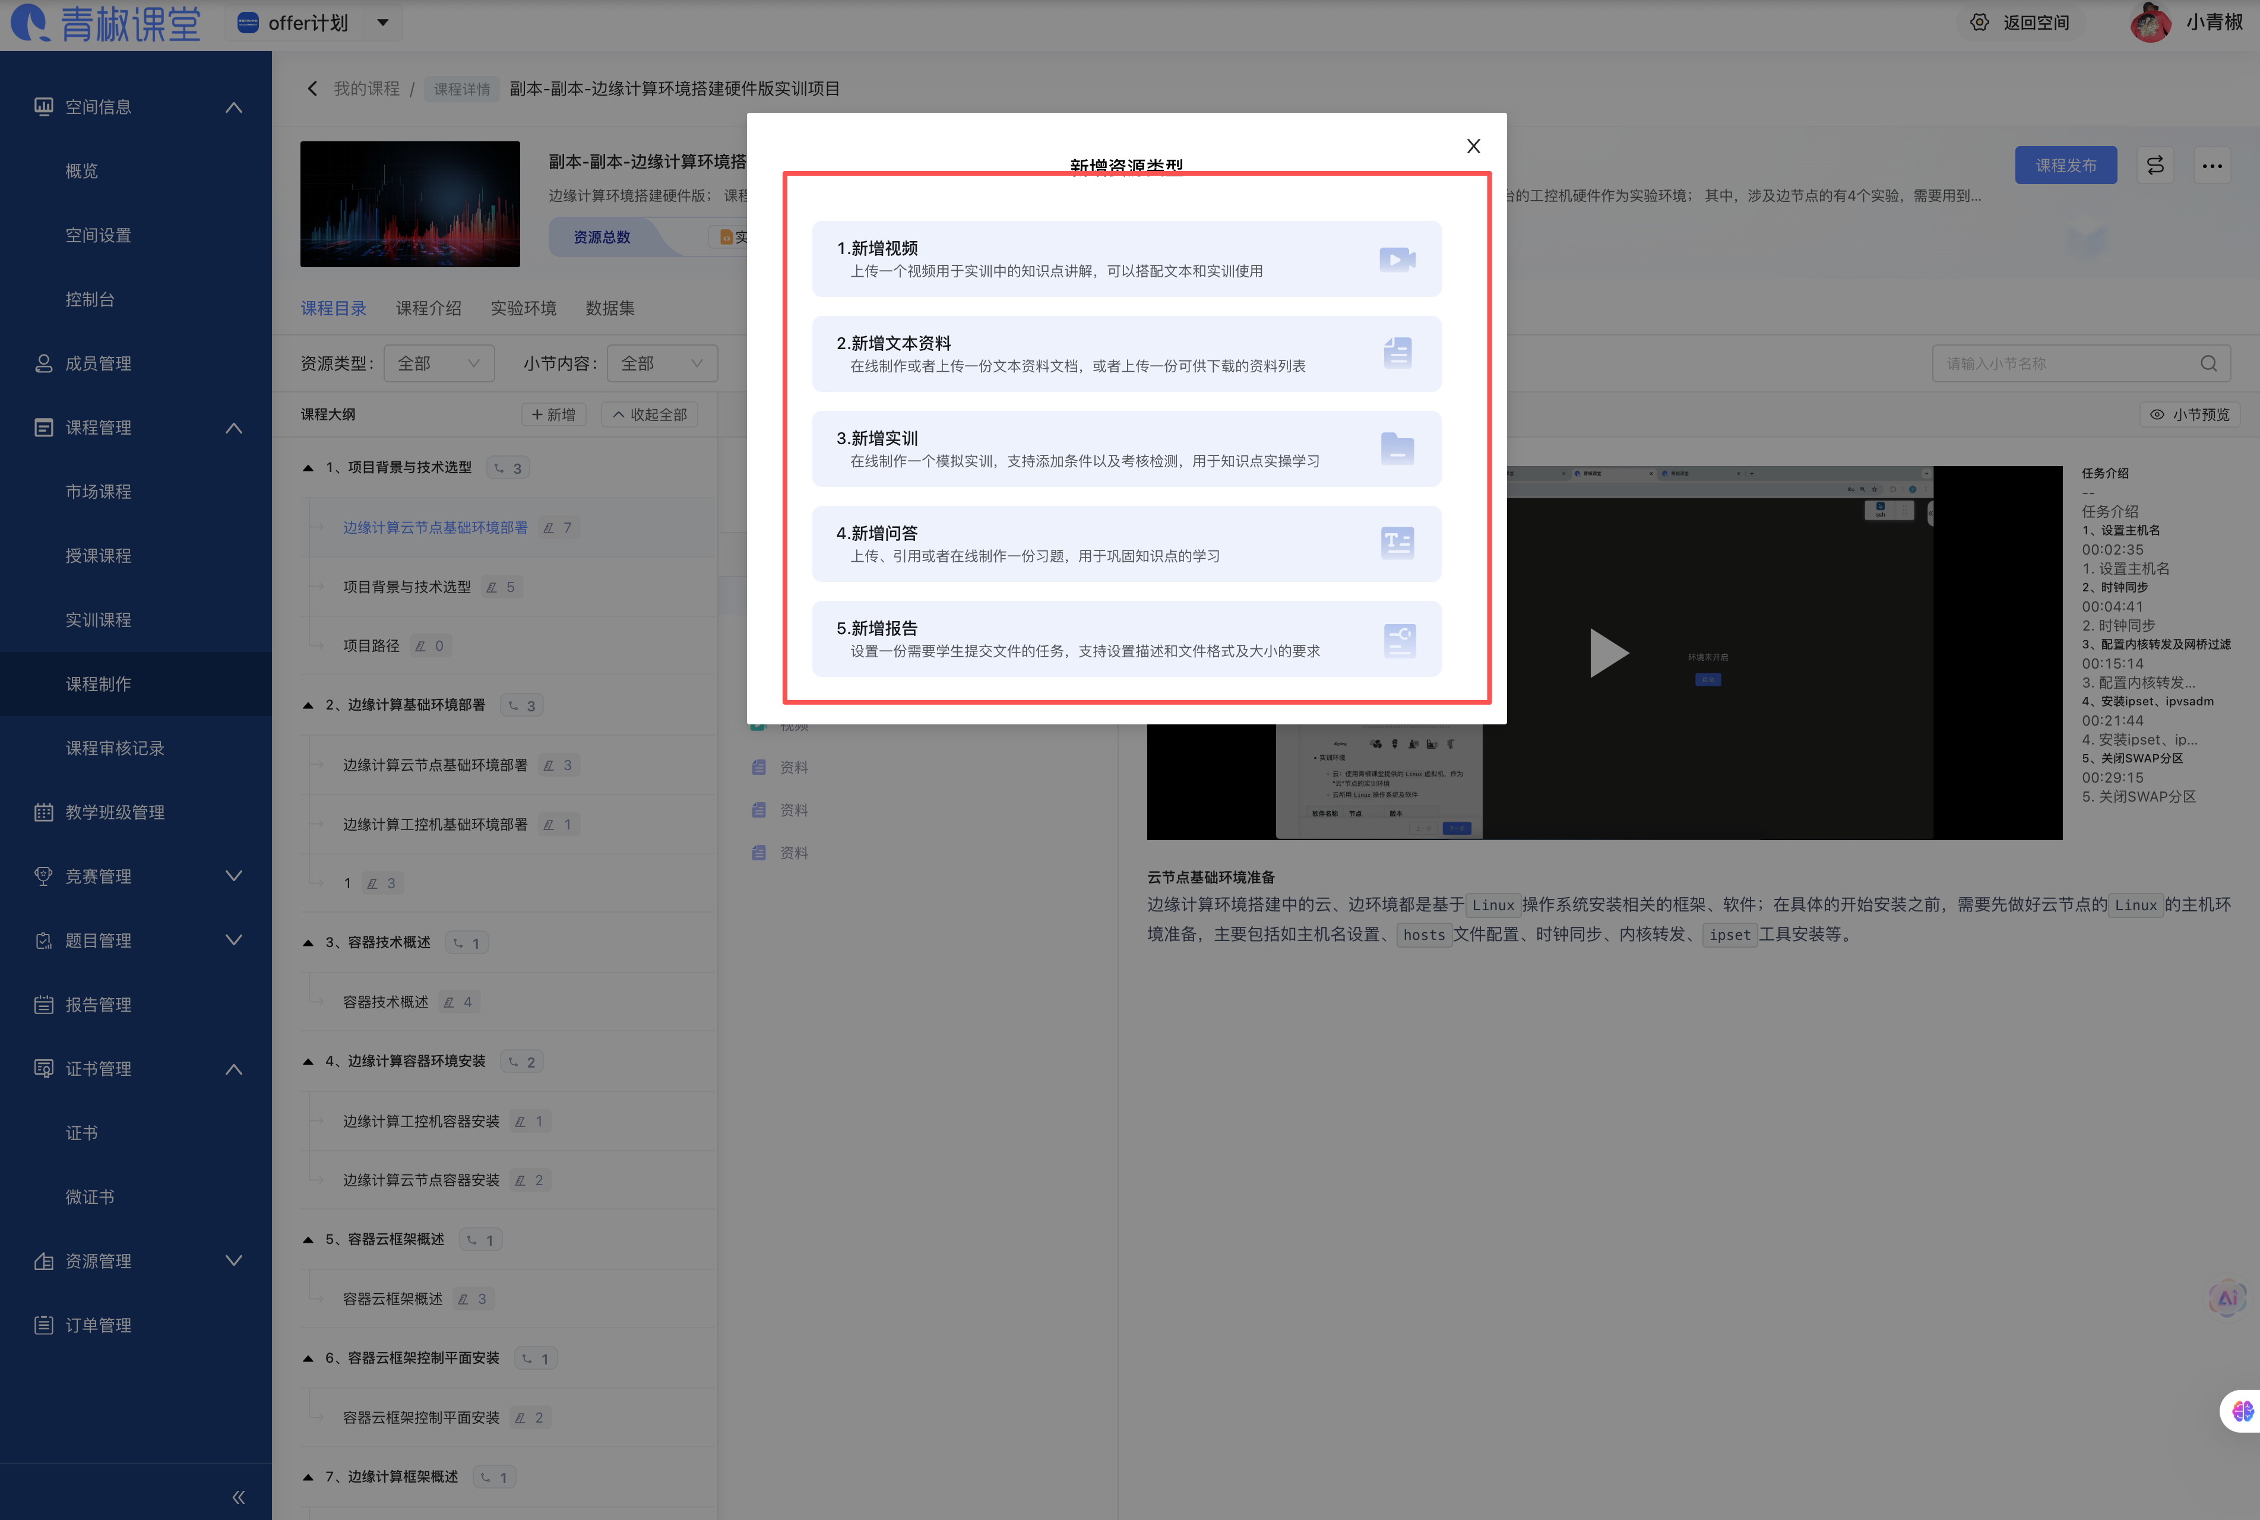Screen dimensions: 2260x1520
Task: Click 返回空间 in the top bar
Action: tap(2036, 23)
